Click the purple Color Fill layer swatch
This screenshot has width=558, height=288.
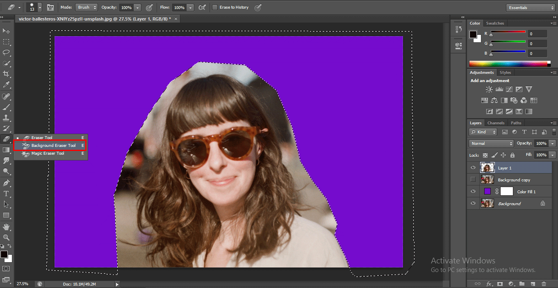[x=487, y=192]
